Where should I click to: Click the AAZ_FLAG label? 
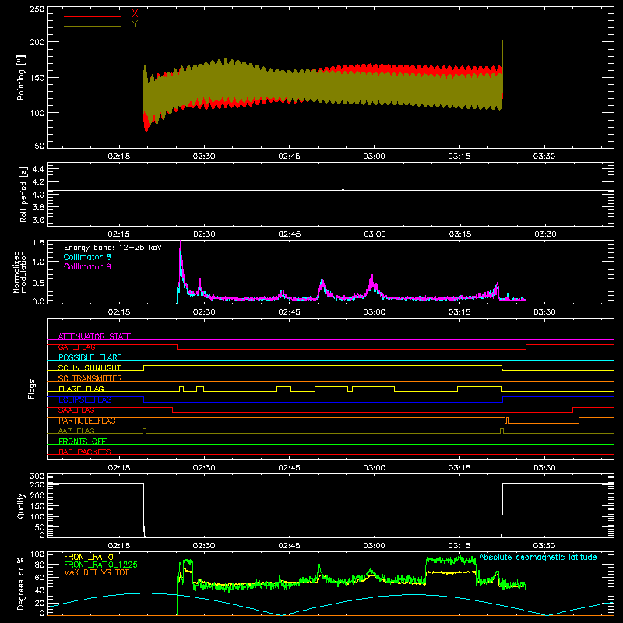(x=76, y=431)
